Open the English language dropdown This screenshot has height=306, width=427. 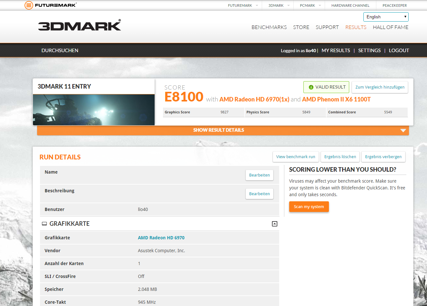[x=386, y=17]
